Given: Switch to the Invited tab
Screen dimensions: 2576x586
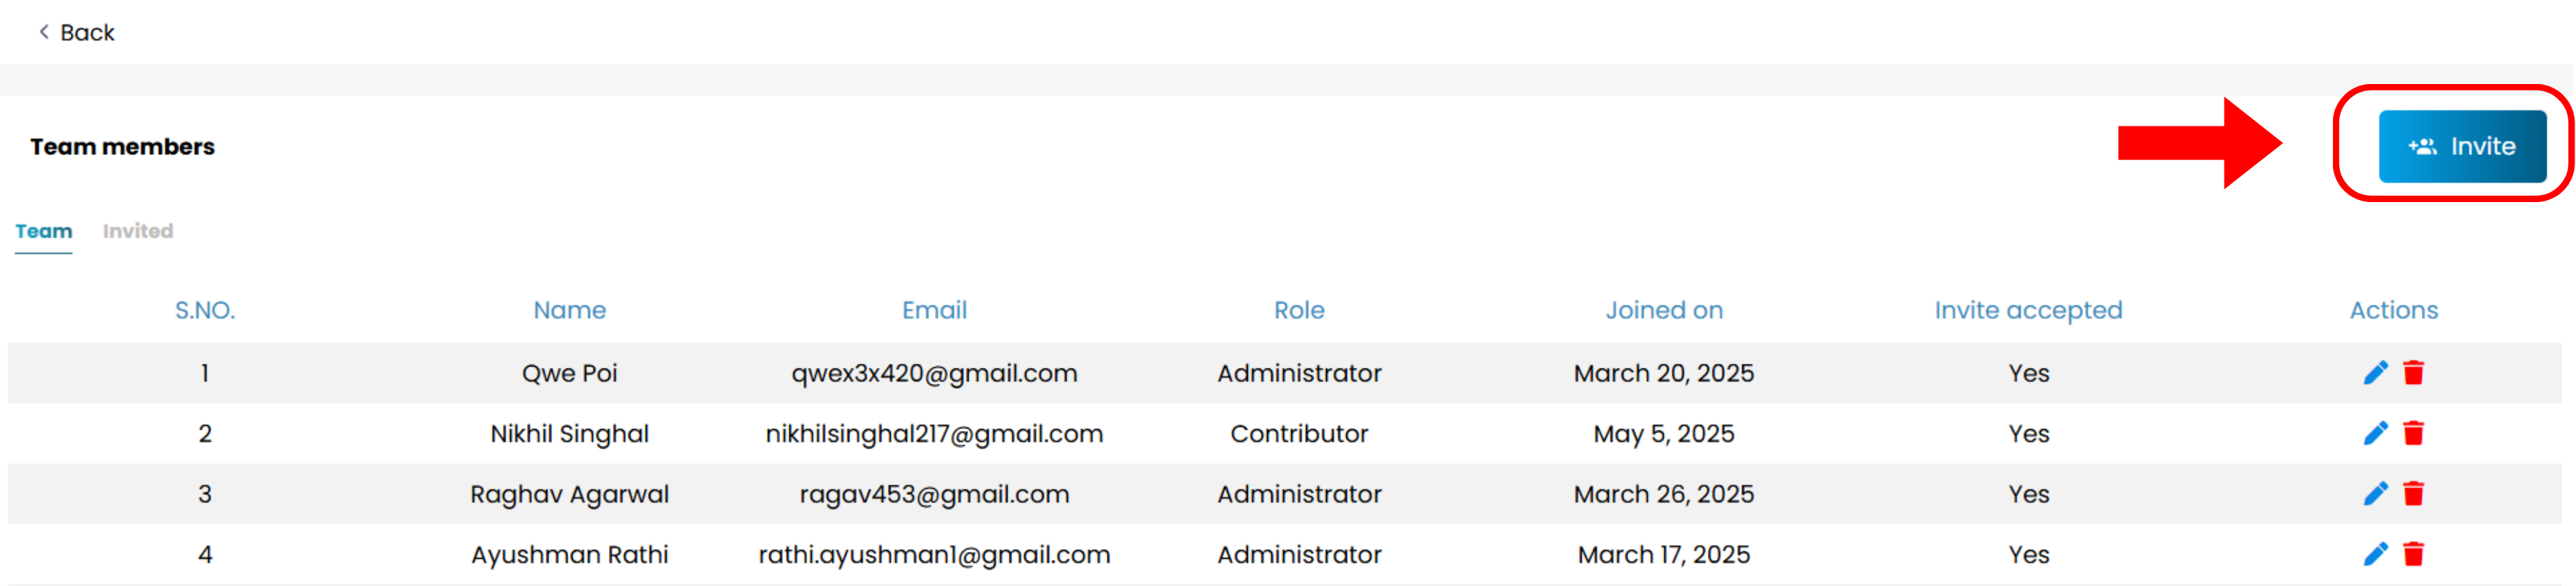Looking at the screenshot, I should click(138, 231).
